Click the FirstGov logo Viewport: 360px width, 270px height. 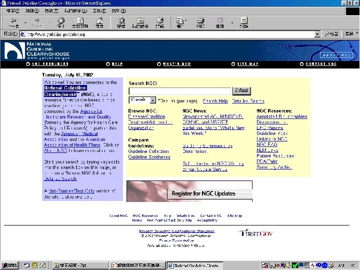pyautogui.click(x=255, y=233)
